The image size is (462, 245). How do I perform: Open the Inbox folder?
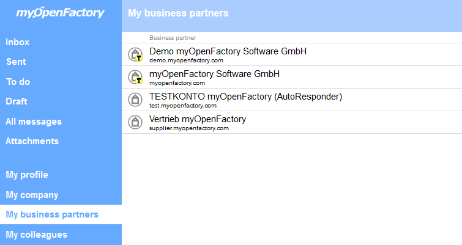tap(17, 42)
